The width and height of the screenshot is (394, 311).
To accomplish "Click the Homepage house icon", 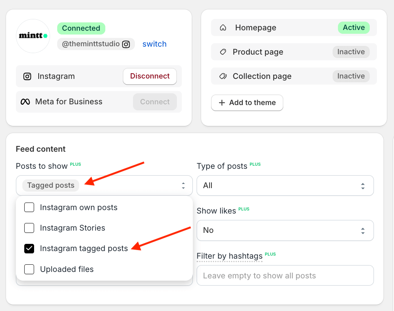I will pos(223,28).
